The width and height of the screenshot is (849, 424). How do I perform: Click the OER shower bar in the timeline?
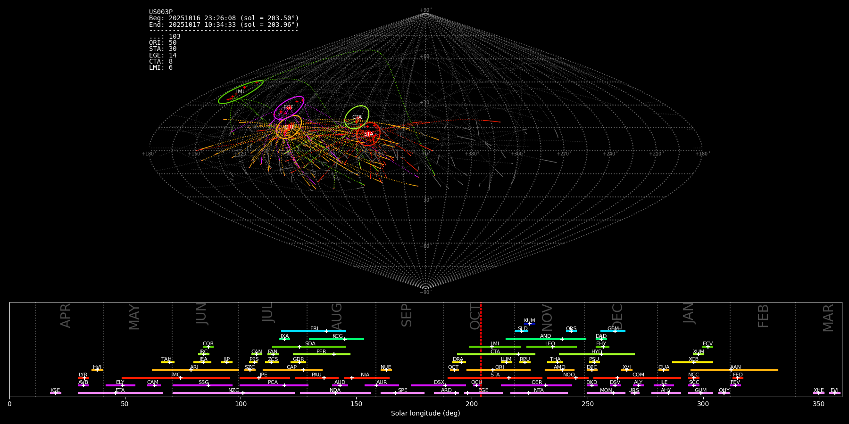click(x=536, y=385)
